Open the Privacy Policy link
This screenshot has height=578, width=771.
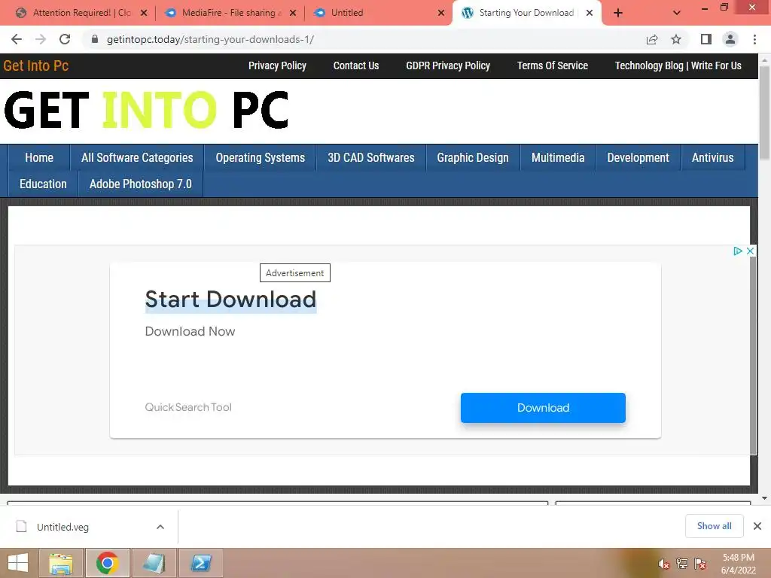(x=277, y=66)
